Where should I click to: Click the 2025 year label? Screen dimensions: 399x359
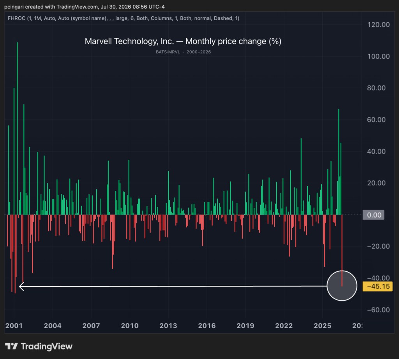[x=322, y=326]
